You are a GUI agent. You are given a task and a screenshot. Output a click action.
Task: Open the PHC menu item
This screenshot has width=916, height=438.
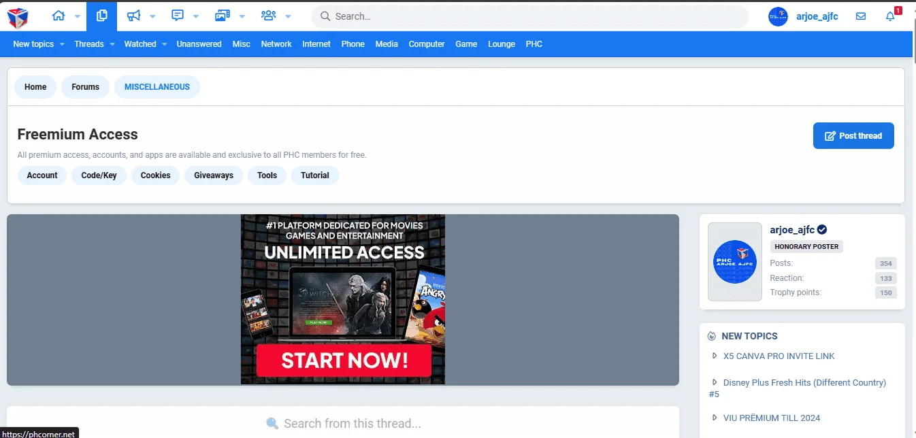[x=534, y=44]
